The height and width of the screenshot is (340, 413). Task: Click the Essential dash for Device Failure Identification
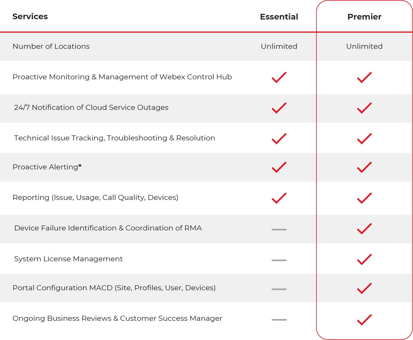(279, 229)
